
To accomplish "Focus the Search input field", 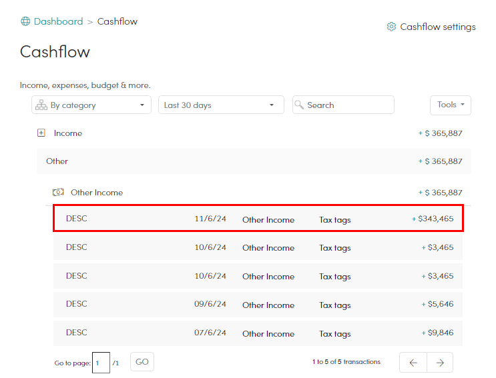I will (x=343, y=105).
